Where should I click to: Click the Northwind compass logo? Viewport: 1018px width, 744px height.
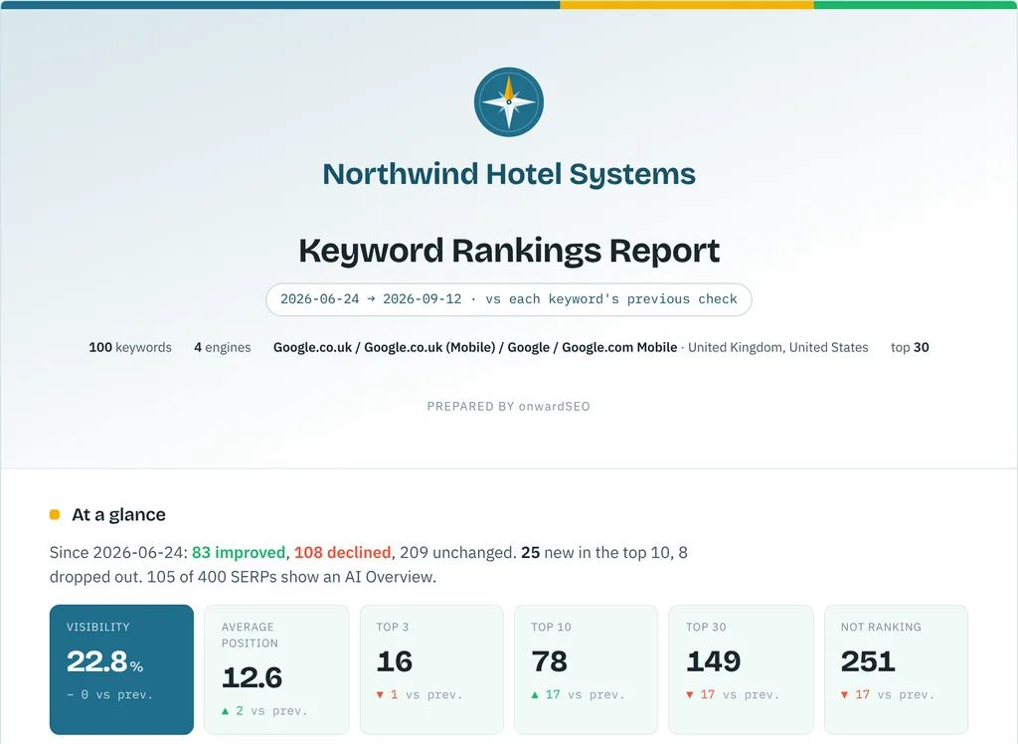click(508, 102)
